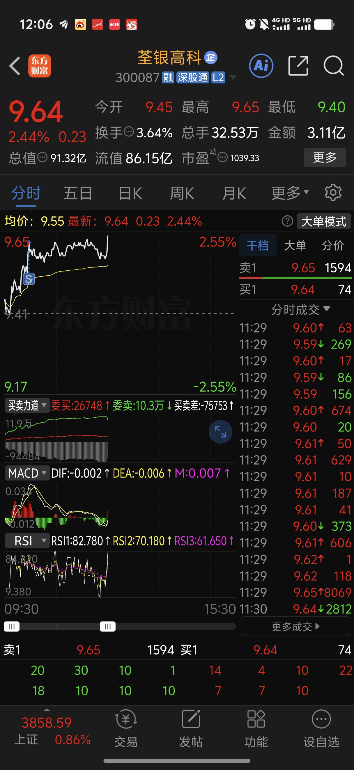Tap bottom 卖1 9.65 1594 row
This screenshot has height=770, width=354.
click(88, 650)
